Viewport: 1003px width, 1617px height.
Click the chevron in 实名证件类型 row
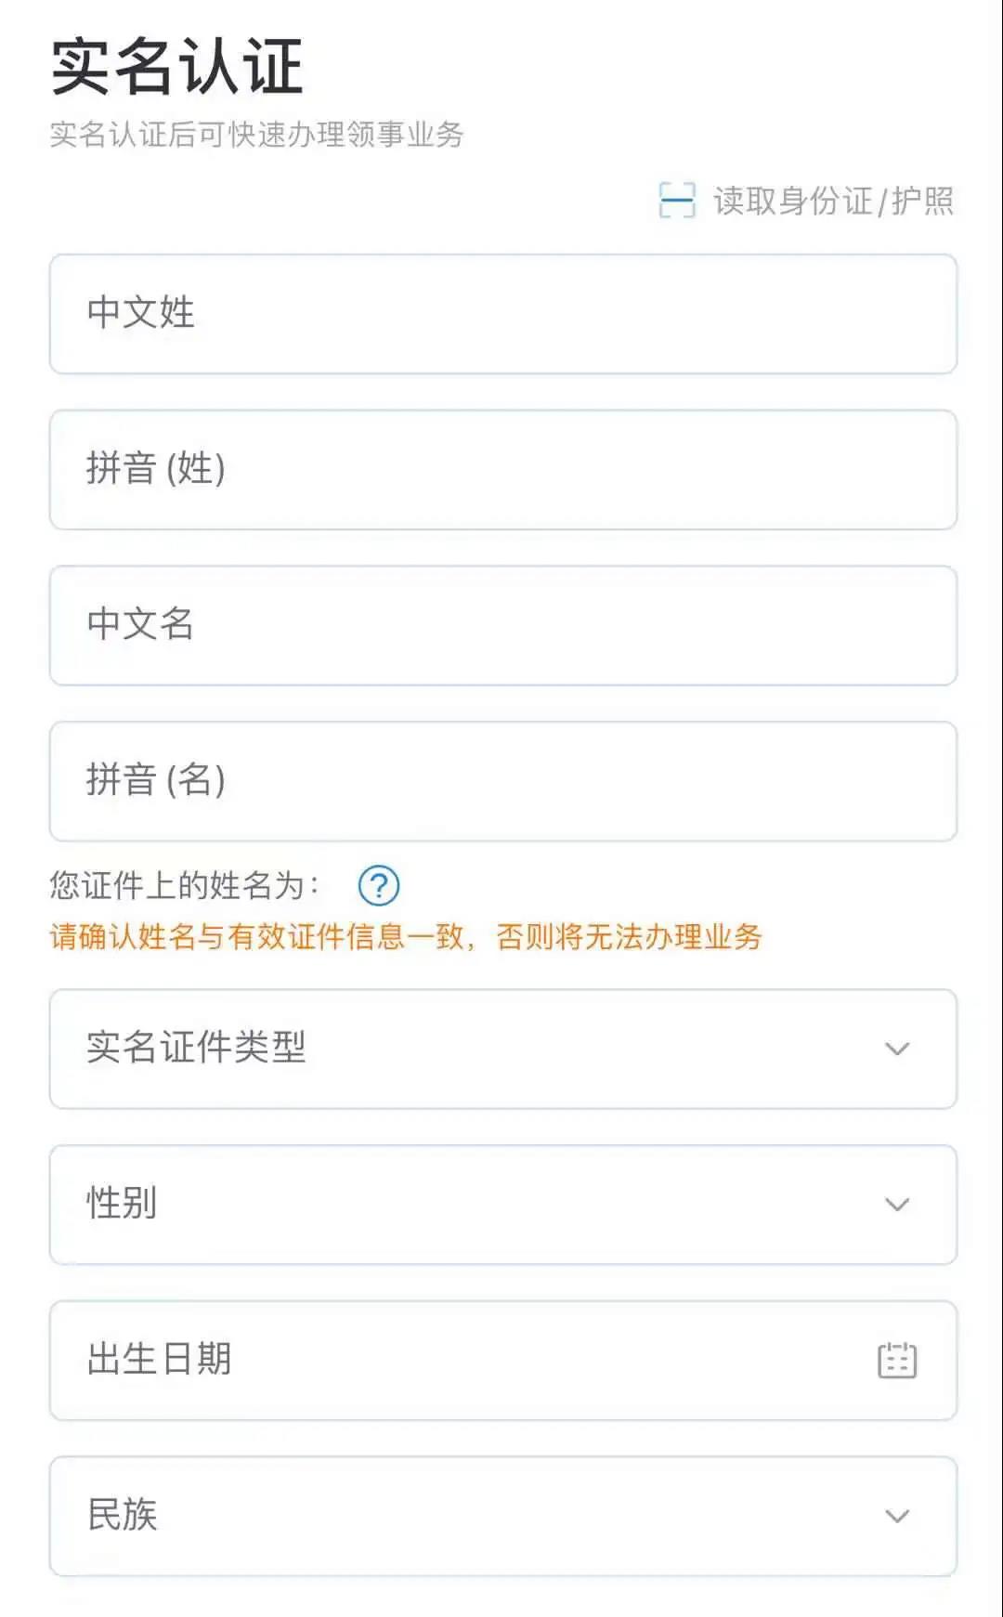[x=897, y=1049]
